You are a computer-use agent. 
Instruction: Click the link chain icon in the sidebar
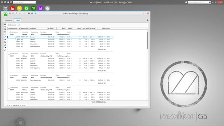[x=5, y=50]
